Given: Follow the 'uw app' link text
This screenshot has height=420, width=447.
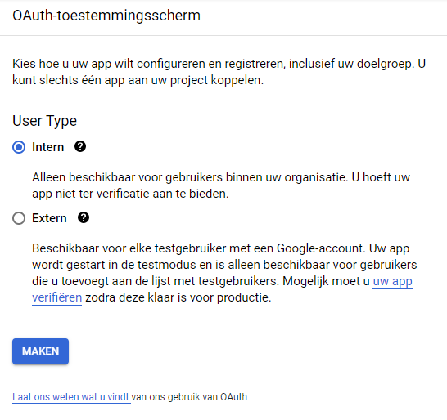Looking at the screenshot, I should (392, 281).
